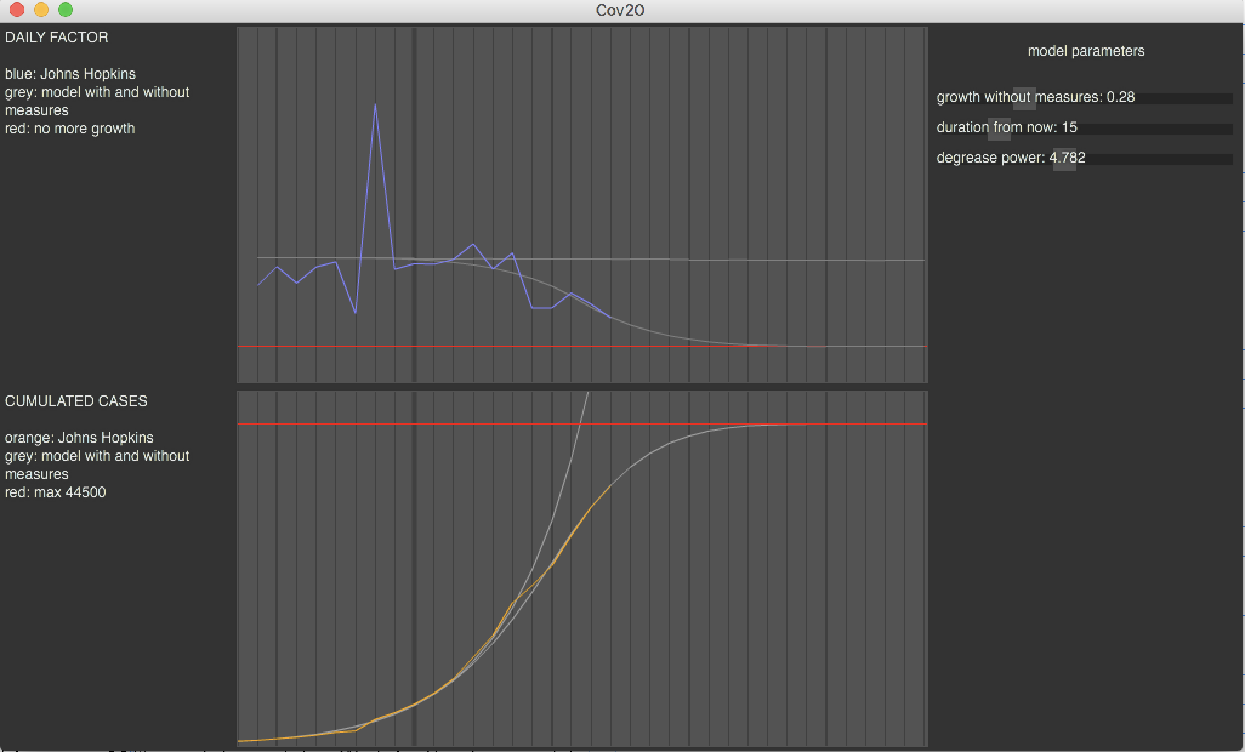This screenshot has width=1245, height=752.
Task: Click the 'orange: Johns Hopkins' legend line
Action: 79,438
